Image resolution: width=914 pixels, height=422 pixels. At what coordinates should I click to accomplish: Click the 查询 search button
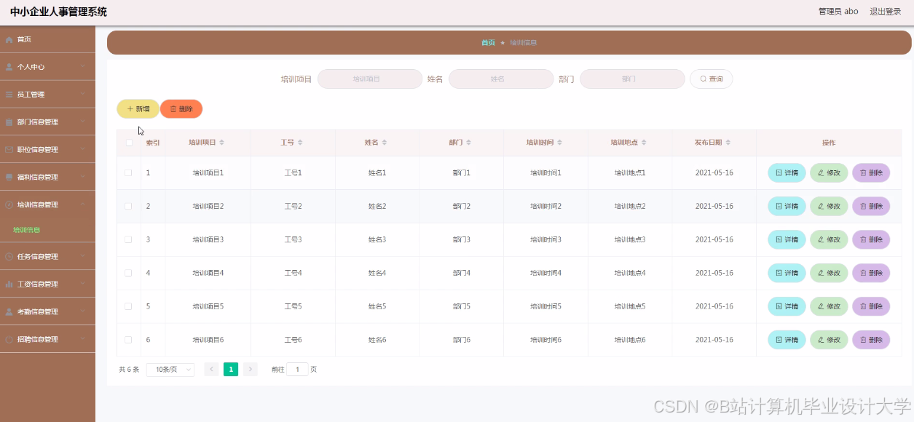[x=711, y=79]
